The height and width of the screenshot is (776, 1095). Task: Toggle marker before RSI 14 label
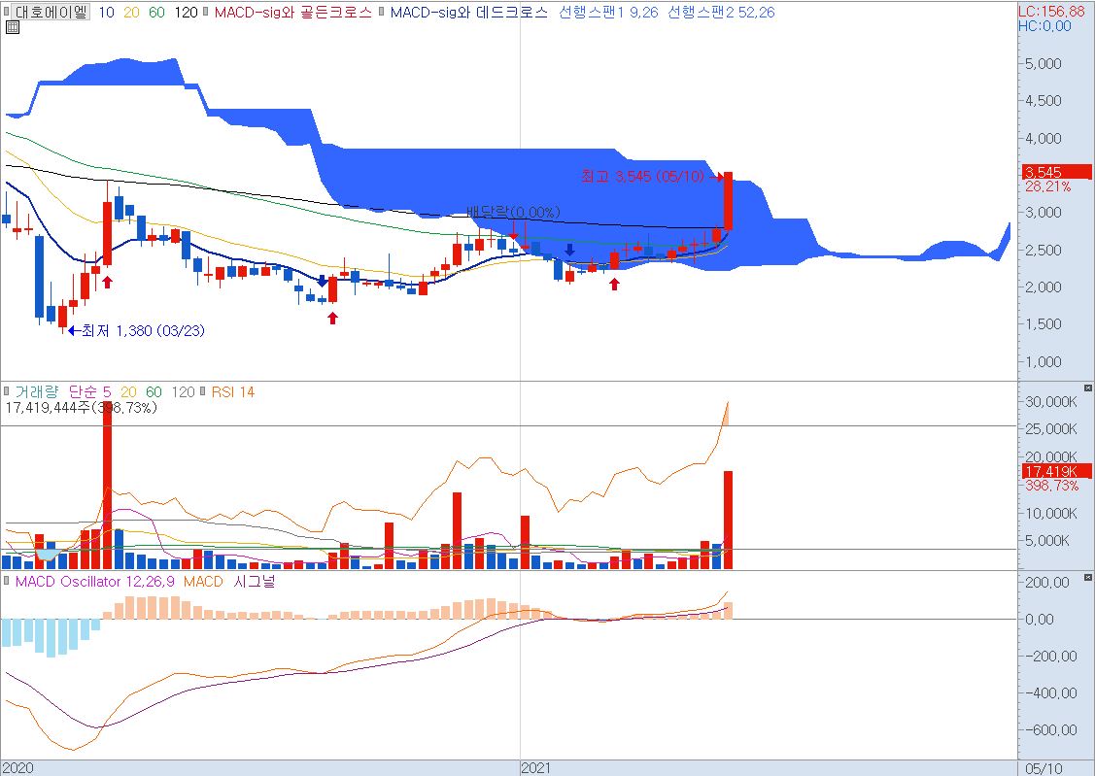coord(203,391)
